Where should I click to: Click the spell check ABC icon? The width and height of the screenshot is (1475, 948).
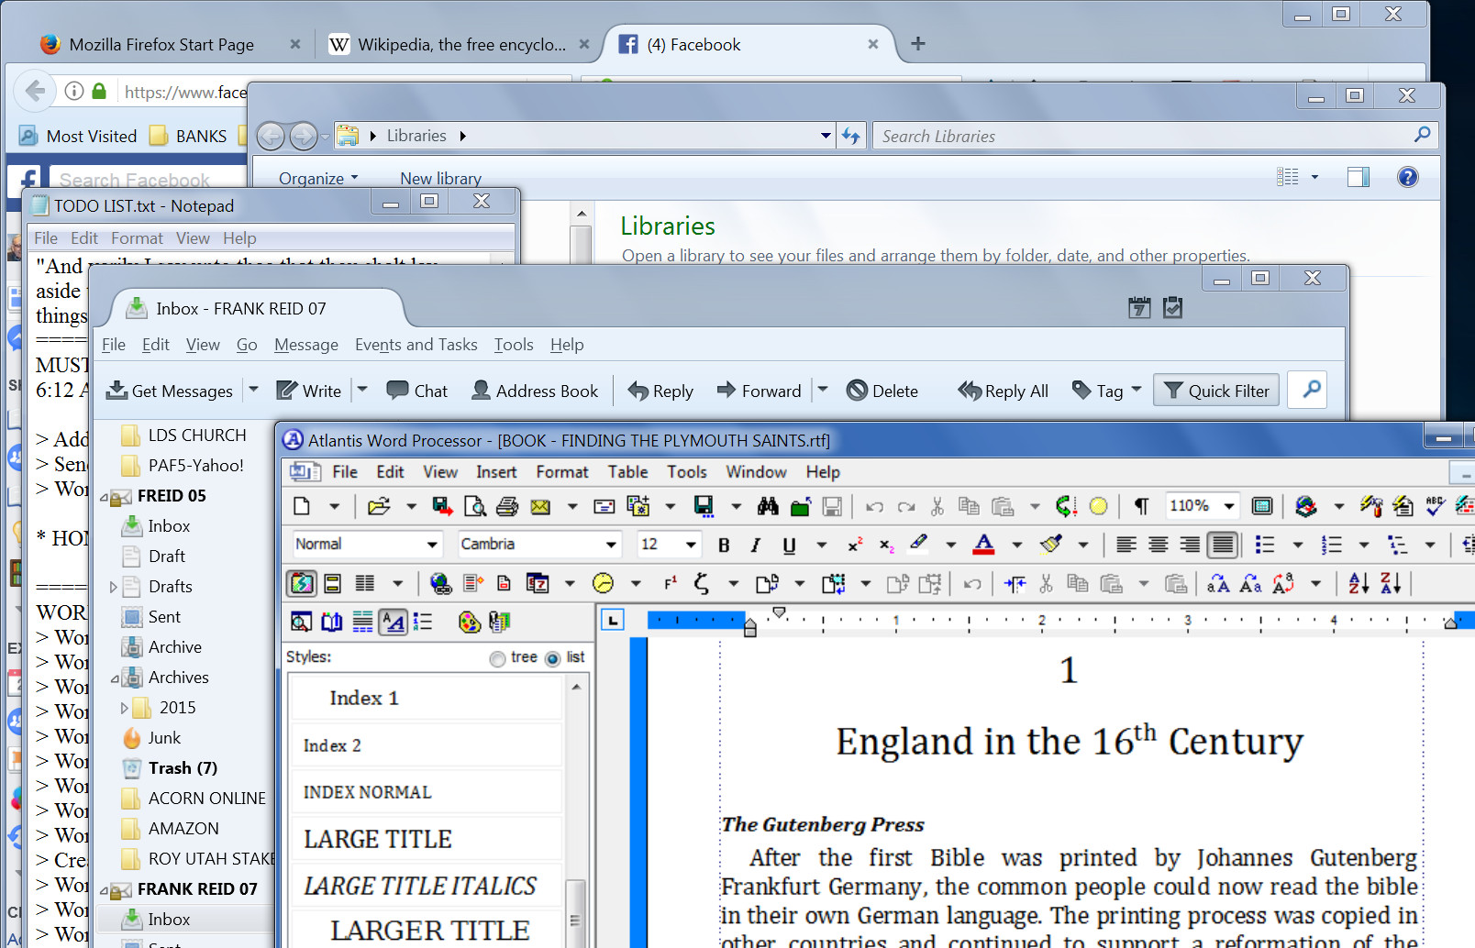click(1436, 506)
